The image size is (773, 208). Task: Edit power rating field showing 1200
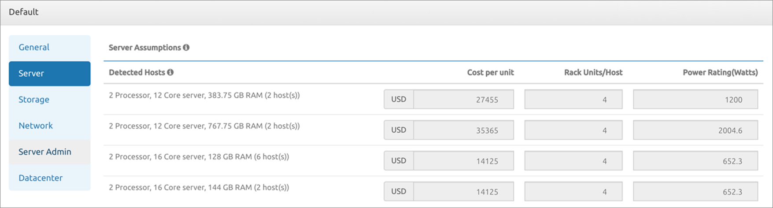click(695, 100)
